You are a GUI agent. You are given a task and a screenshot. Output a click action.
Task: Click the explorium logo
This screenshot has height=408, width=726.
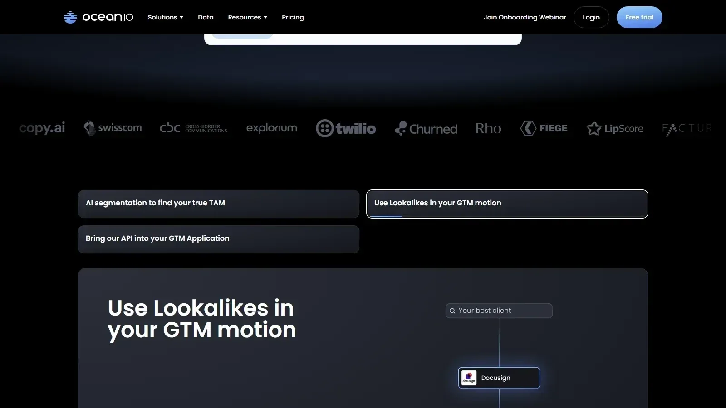[272, 128]
